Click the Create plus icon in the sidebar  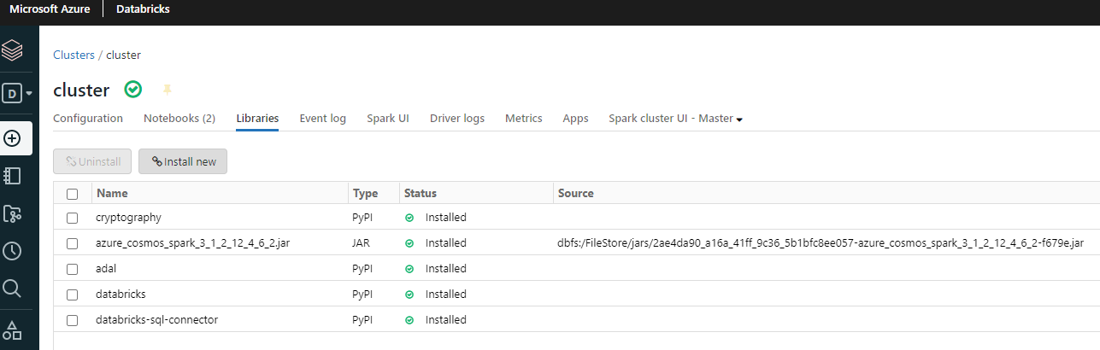pyautogui.click(x=12, y=137)
